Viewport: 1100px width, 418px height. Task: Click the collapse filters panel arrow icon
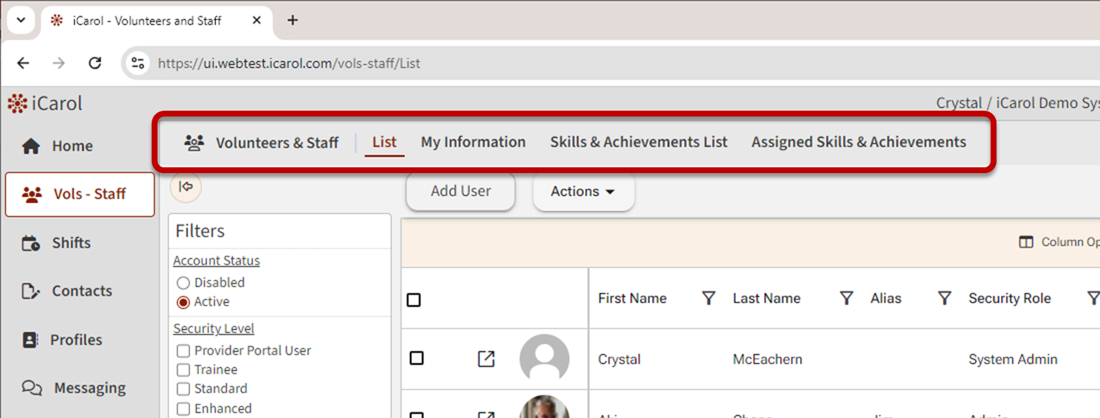tap(186, 187)
